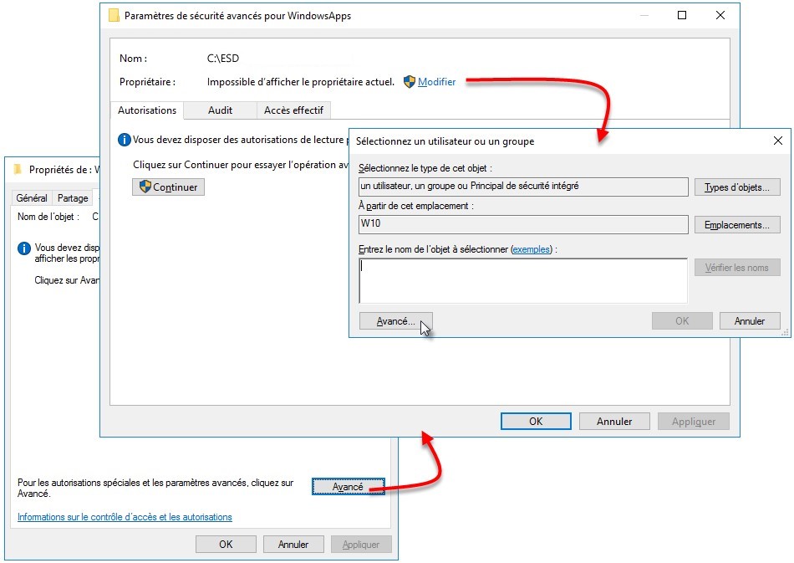794x563 pixels.
Task: Close the Paramètres de sécurité avancés window
Action: (720, 15)
